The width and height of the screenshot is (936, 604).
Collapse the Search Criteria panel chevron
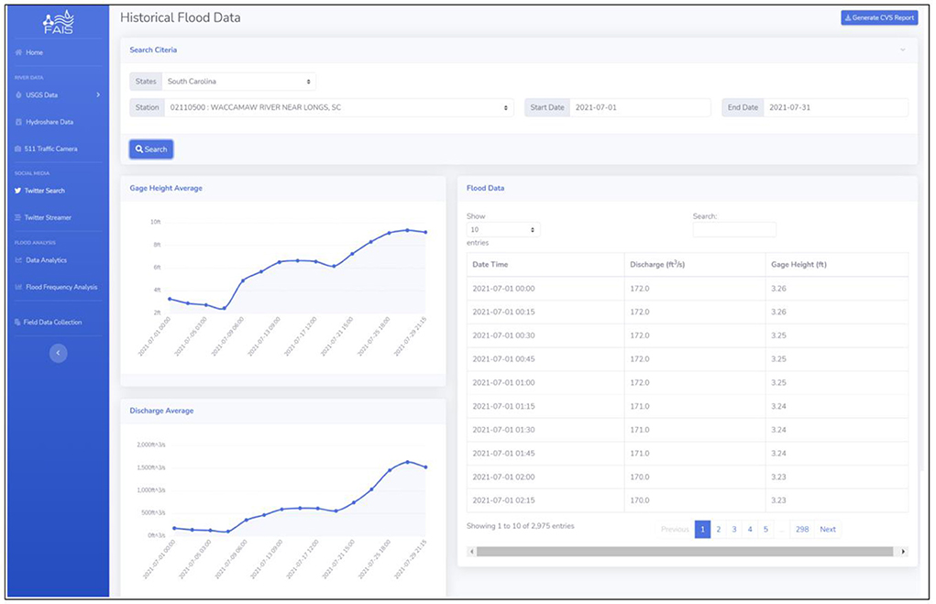pos(903,50)
